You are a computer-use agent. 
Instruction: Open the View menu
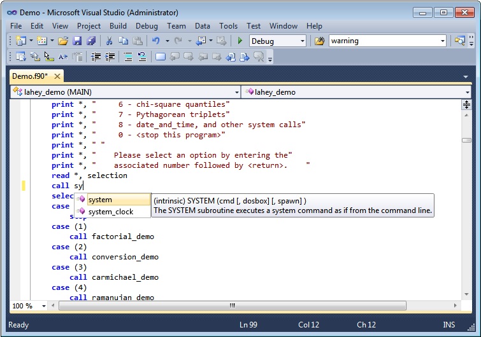point(60,26)
